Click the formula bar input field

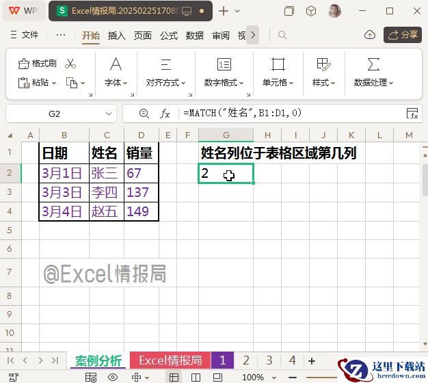(x=292, y=113)
